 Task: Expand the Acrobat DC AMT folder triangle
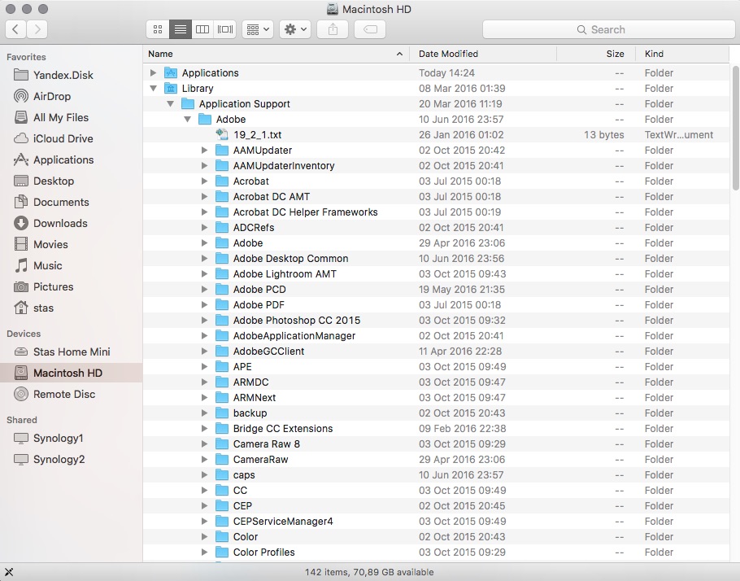click(204, 196)
